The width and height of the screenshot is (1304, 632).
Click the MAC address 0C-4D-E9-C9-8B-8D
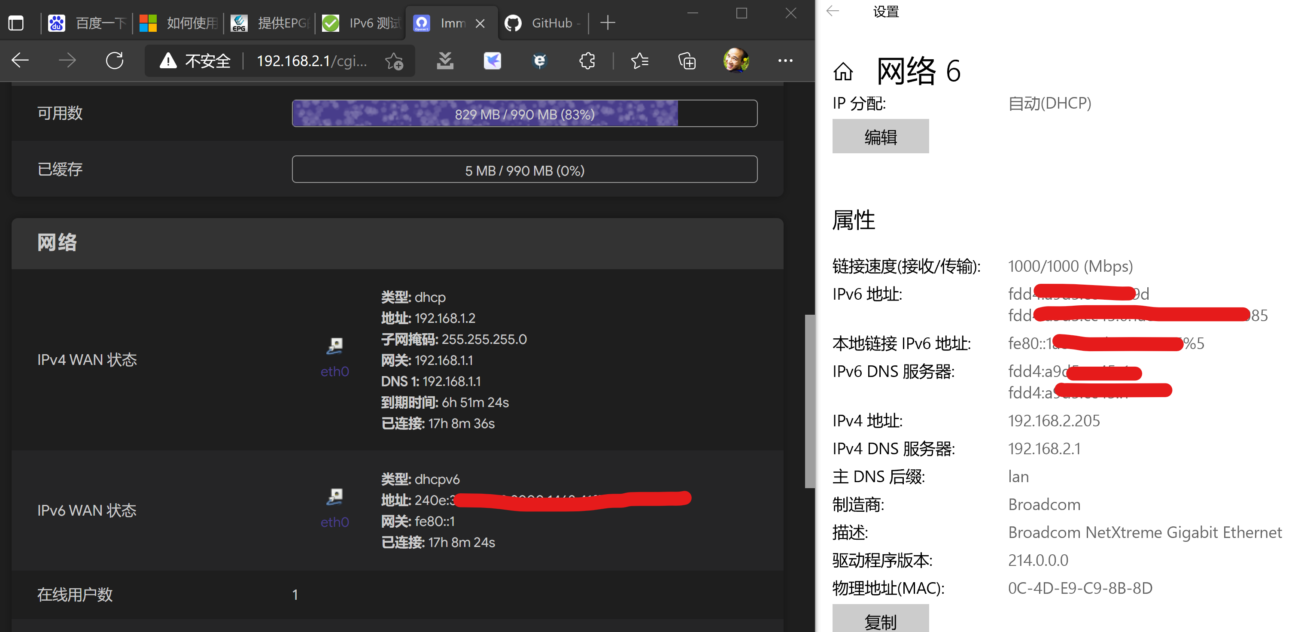(1080, 588)
